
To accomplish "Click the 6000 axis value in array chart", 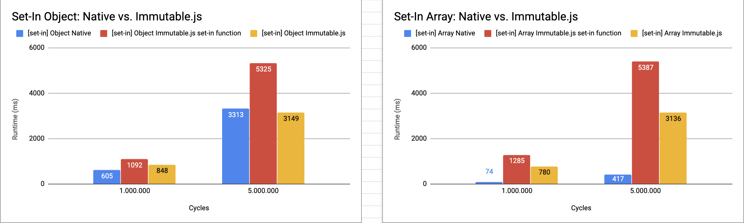I will click(x=419, y=48).
